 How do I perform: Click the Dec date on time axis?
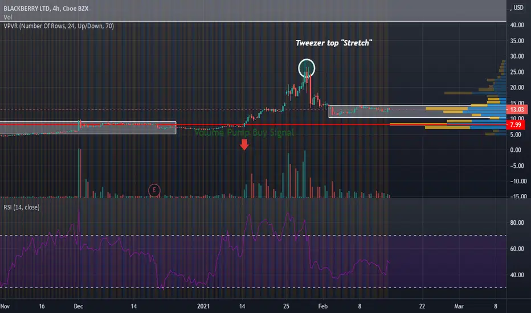[x=78, y=306]
